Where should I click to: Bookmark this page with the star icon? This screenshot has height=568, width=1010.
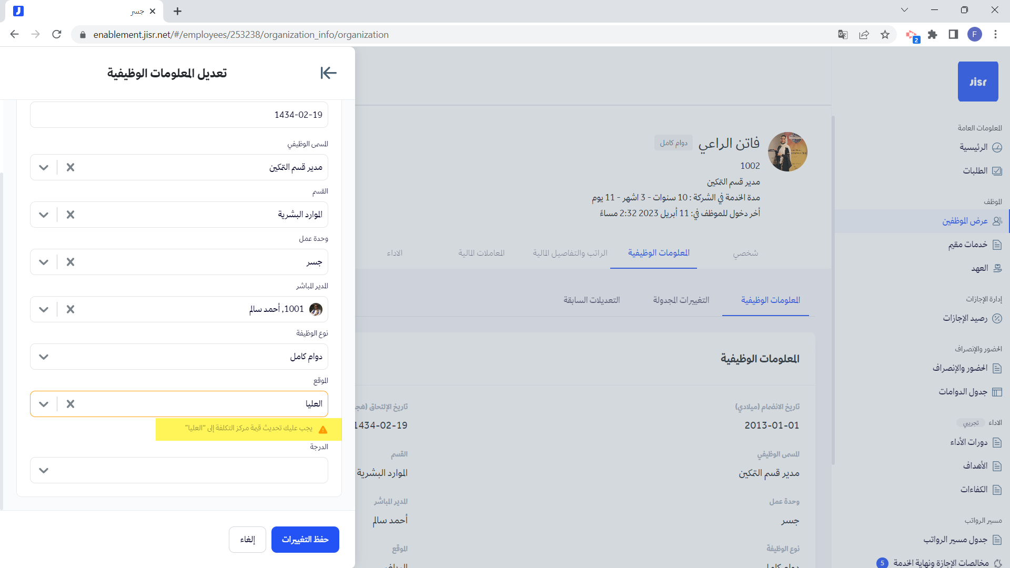(x=885, y=35)
